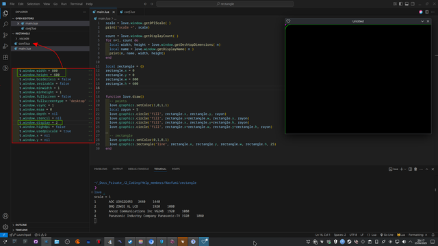The width and height of the screenshot is (438, 246).
Task: Show hidden system tray icons arrow
Action: pyautogui.click(x=411, y=242)
